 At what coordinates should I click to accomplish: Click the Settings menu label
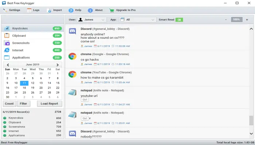(x=15, y=10)
